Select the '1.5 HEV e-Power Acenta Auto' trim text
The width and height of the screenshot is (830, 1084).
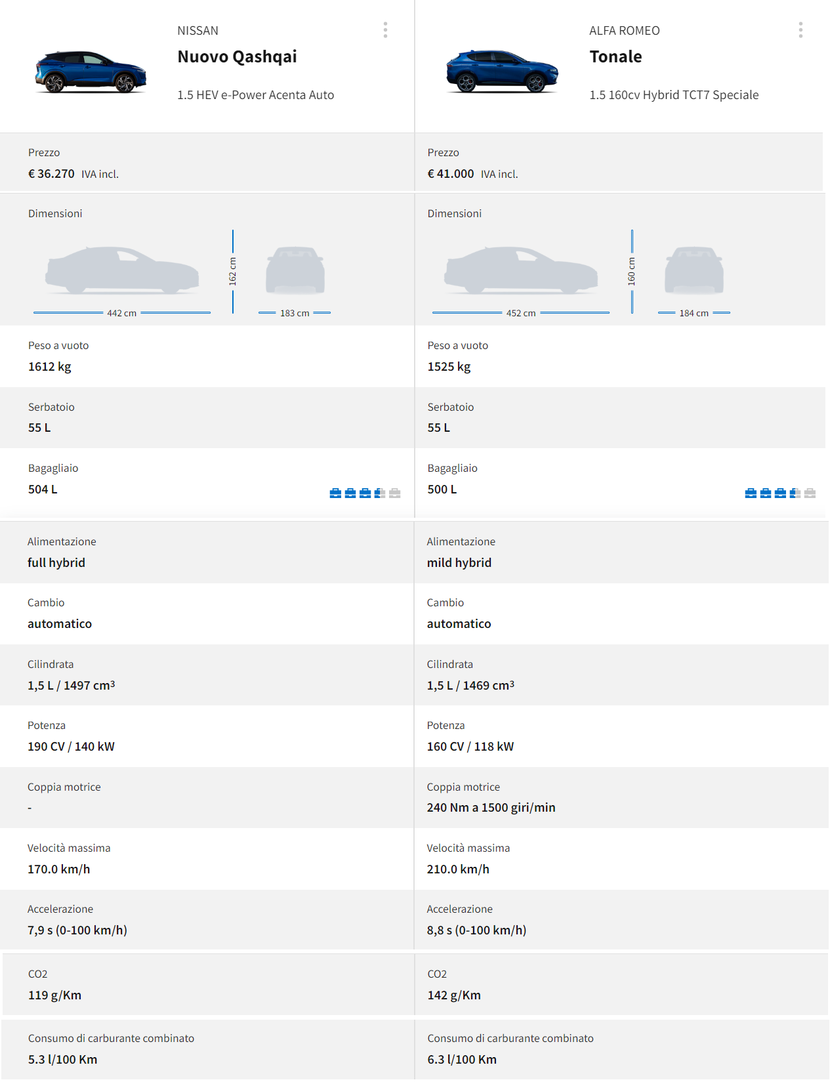click(255, 95)
